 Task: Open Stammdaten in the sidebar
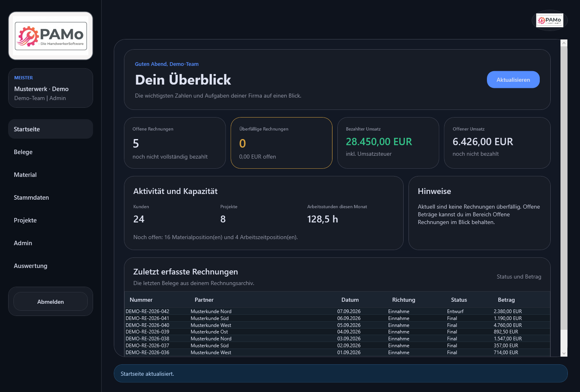51,197
